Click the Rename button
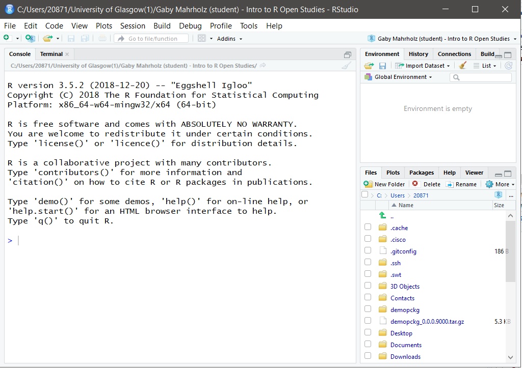This screenshot has width=522, height=368. tap(461, 184)
